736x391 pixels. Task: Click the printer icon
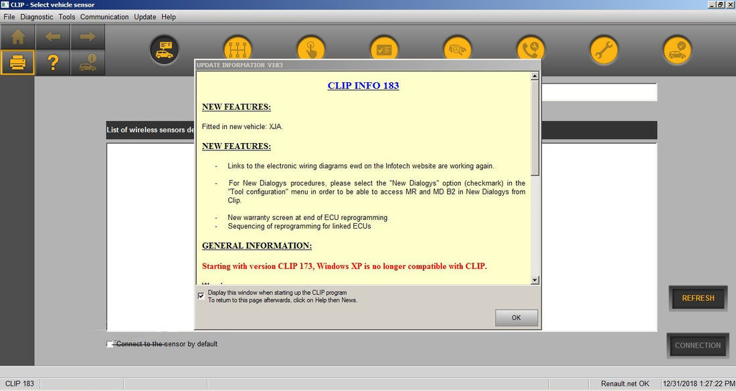click(17, 63)
